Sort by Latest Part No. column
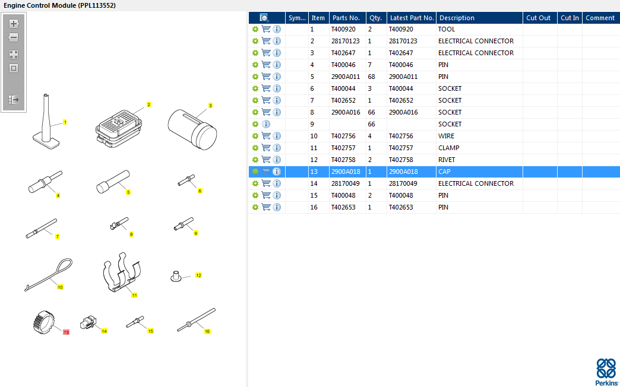Screen dimensions: 620x387 click(412, 18)
